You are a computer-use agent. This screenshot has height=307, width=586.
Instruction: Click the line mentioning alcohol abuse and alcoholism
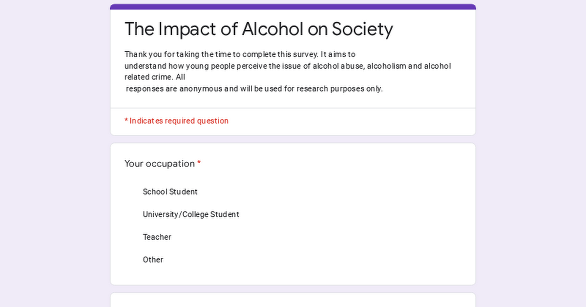point(287,66)
